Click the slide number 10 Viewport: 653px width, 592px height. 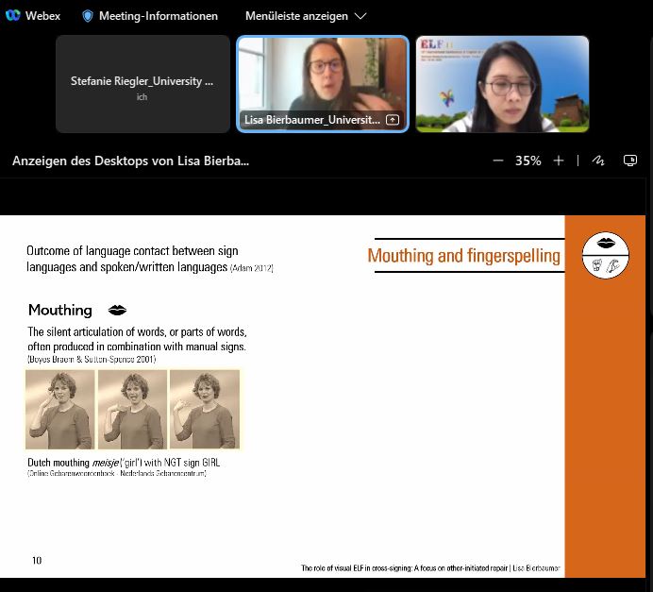[37, 560]
